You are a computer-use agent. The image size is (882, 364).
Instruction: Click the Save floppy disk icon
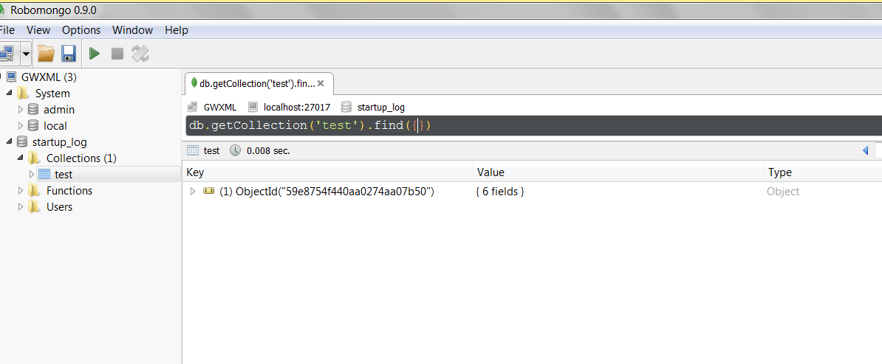69,54
